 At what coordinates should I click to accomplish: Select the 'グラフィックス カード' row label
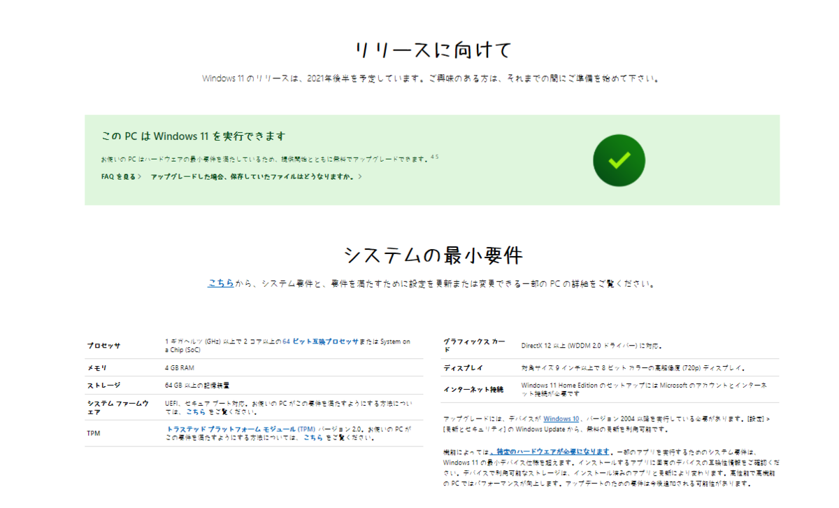[473, 345]
